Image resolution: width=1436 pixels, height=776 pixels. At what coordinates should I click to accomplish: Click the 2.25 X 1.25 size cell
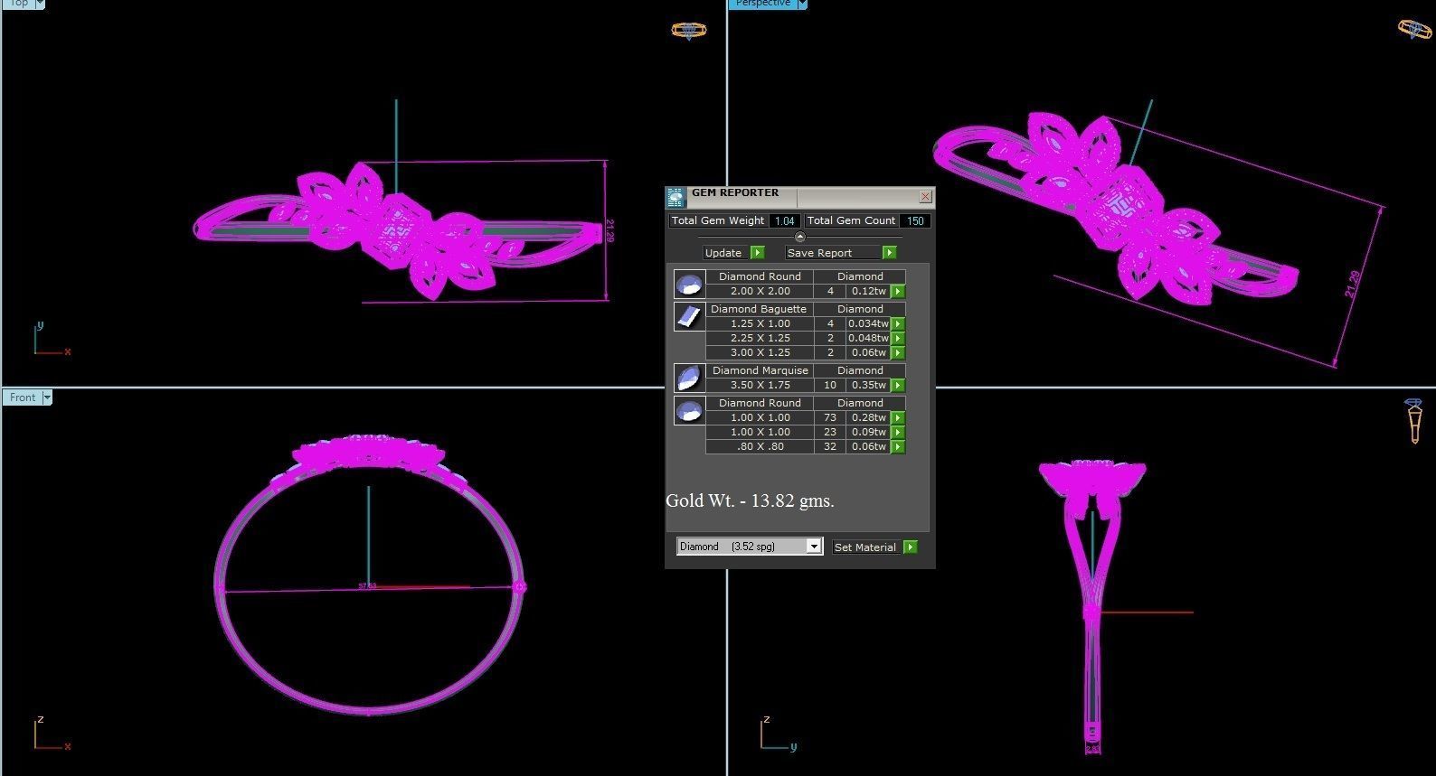[x=760, y=338]
